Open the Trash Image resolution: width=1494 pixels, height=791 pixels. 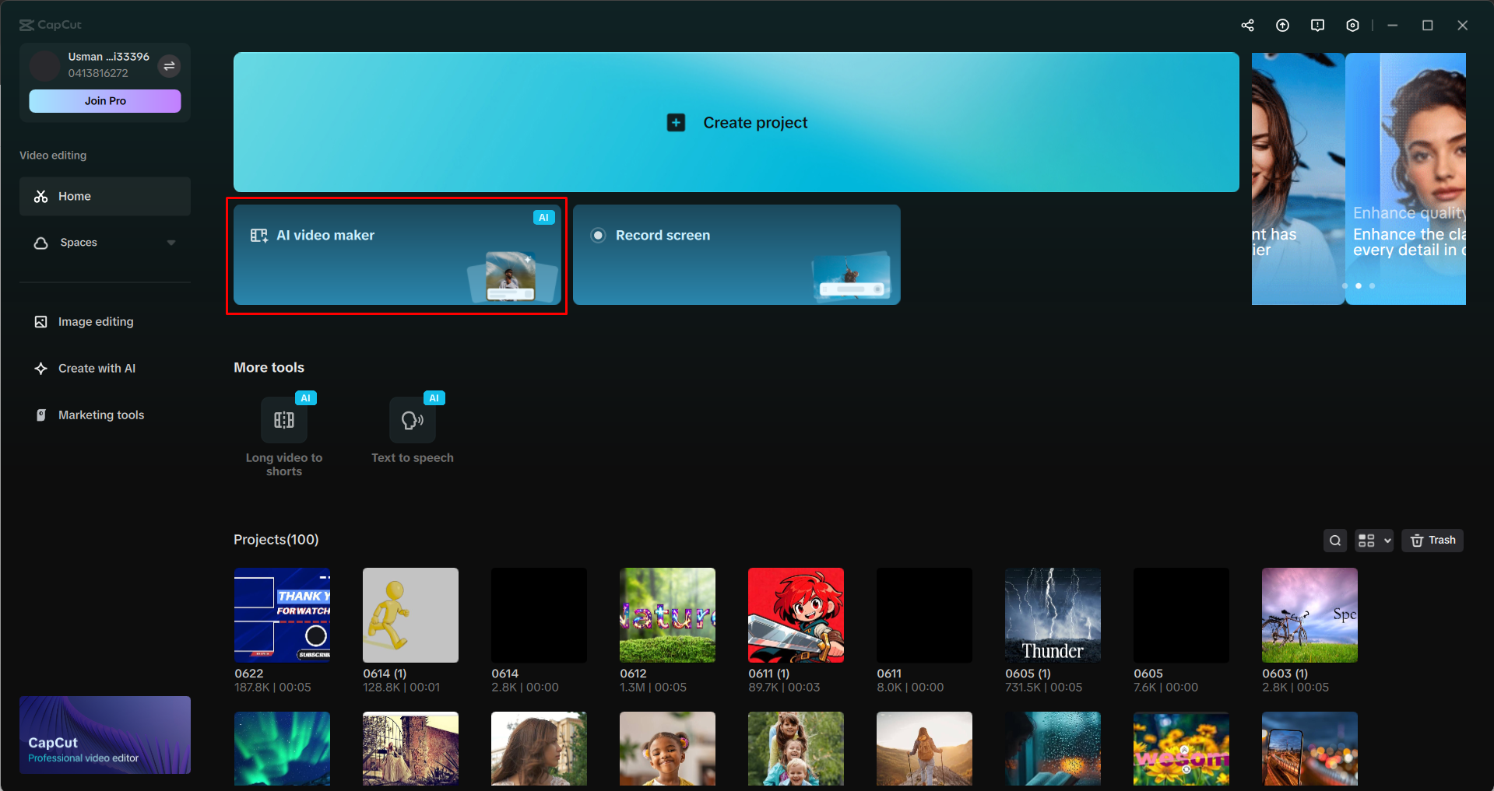pos(1432,540)
